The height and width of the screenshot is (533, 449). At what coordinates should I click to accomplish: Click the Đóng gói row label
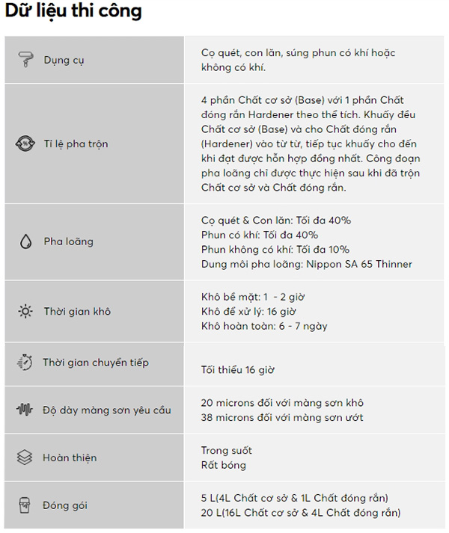pos(66,505)
